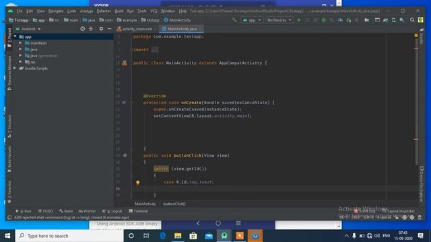Open Microsoft Edge from taskbar
The height and width of the screenshot is (242, 431).
162,236
